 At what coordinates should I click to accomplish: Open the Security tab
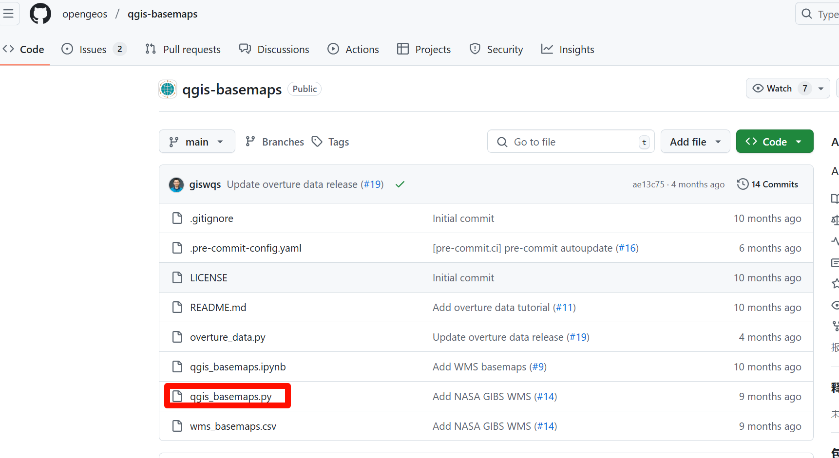point(496,49)
